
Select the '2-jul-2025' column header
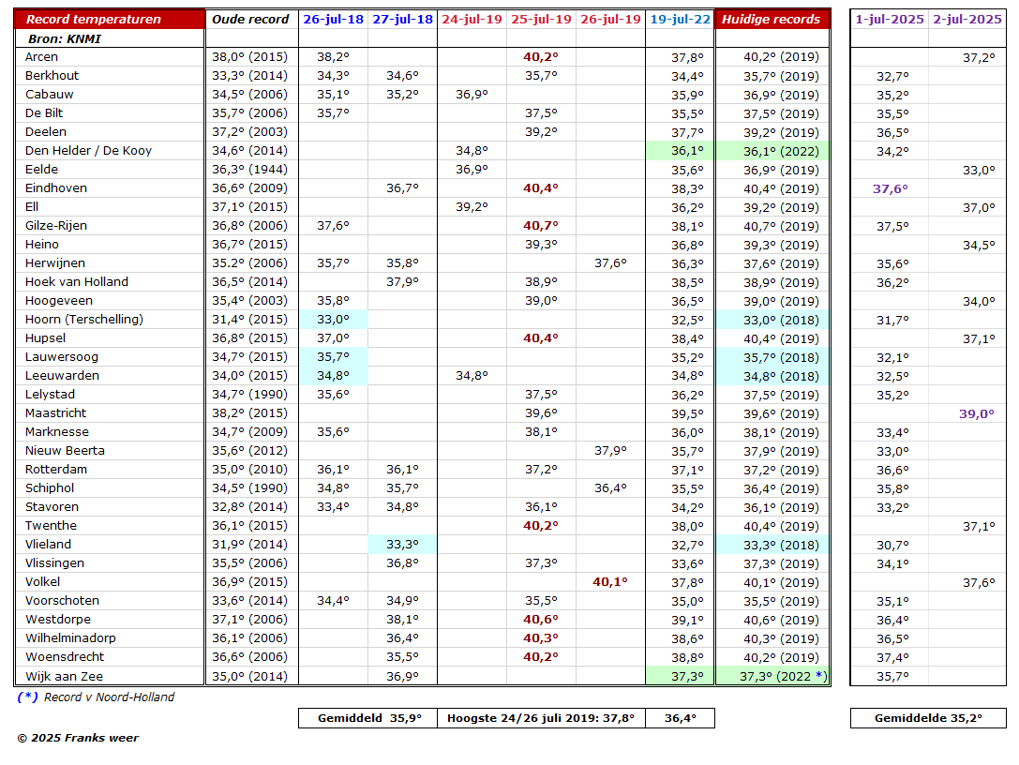[967, 20]
